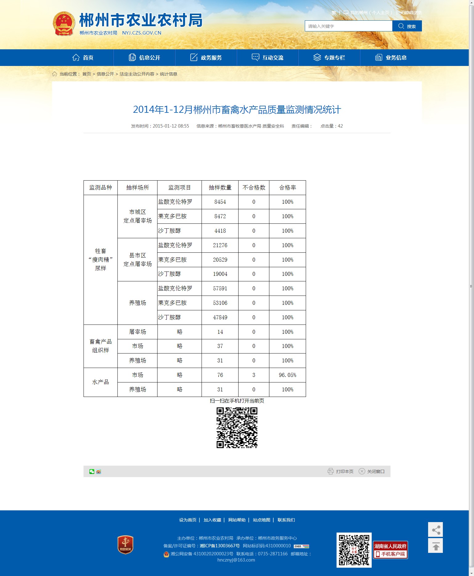Open 湖南省人民政府 手机客户端 banner
This screenshot has height=576, width=474.
(x=390, y=550)
